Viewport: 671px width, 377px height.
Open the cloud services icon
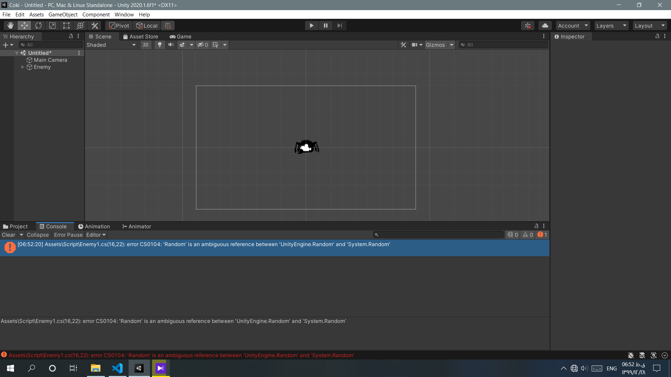coord(545,25)
